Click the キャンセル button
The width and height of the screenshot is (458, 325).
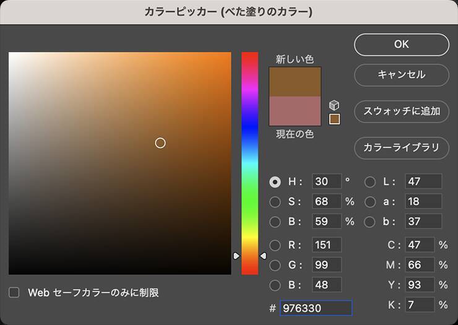point(401,75)
